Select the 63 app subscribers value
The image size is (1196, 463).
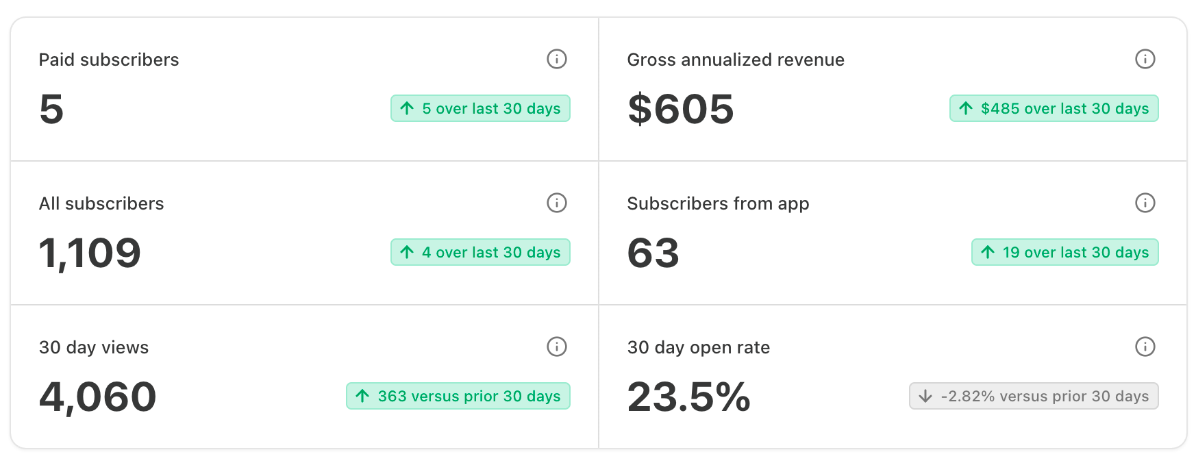[x=653, y=253]
